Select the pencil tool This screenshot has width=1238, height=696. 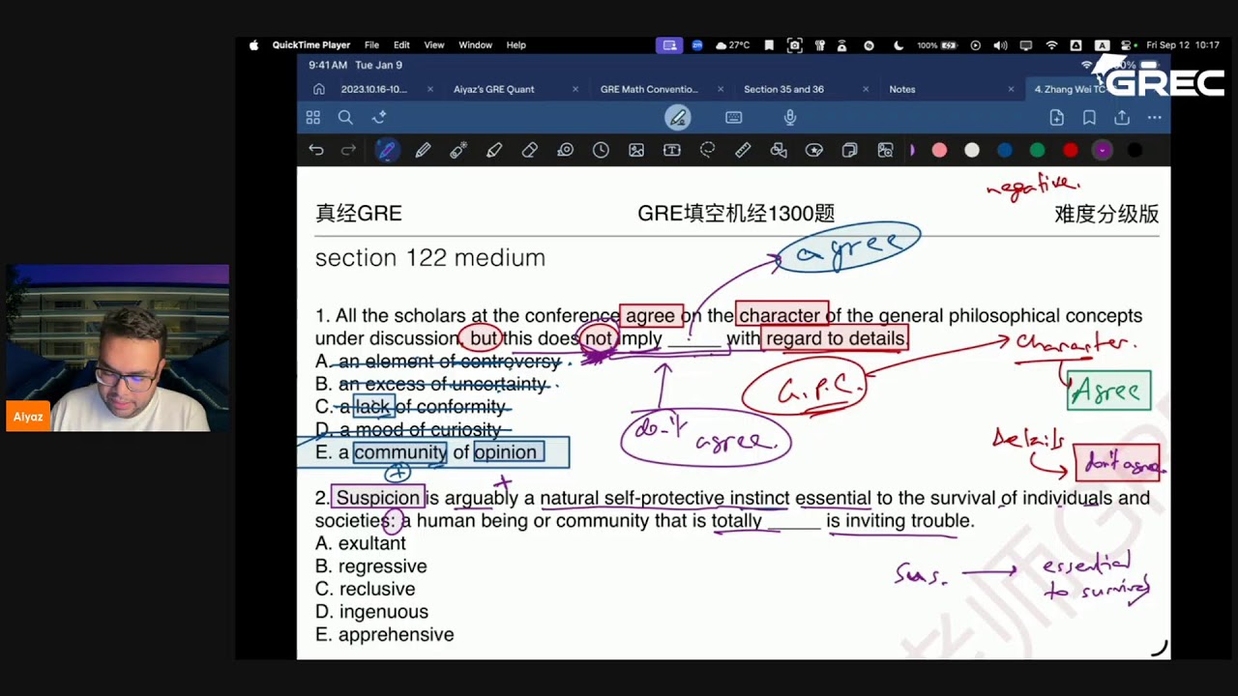[x=423, y=150]
